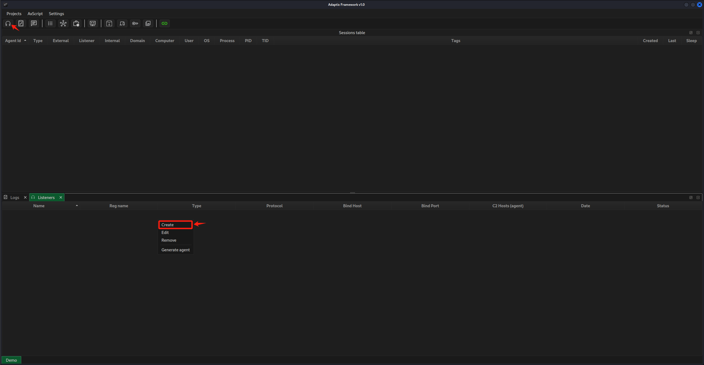Viewport: 704px width, 365px height.
Task: Open credentials key toolbar icon
Action: 135,23
